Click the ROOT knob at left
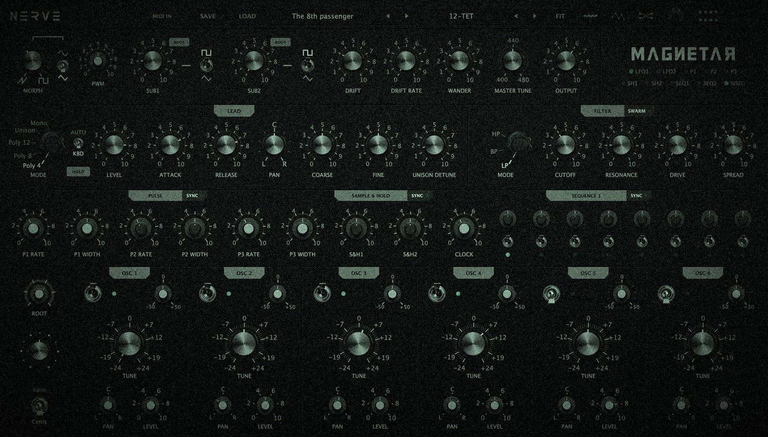The height and width of the screenshot is (437, 768). (39, 294)
